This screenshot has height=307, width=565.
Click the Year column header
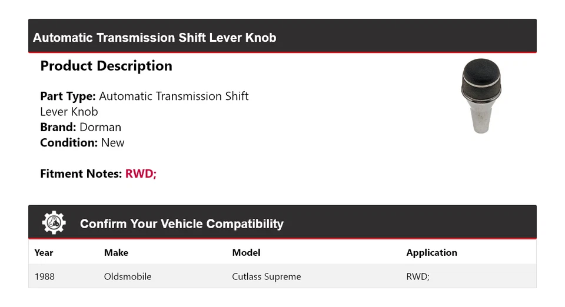click(44, 252)
